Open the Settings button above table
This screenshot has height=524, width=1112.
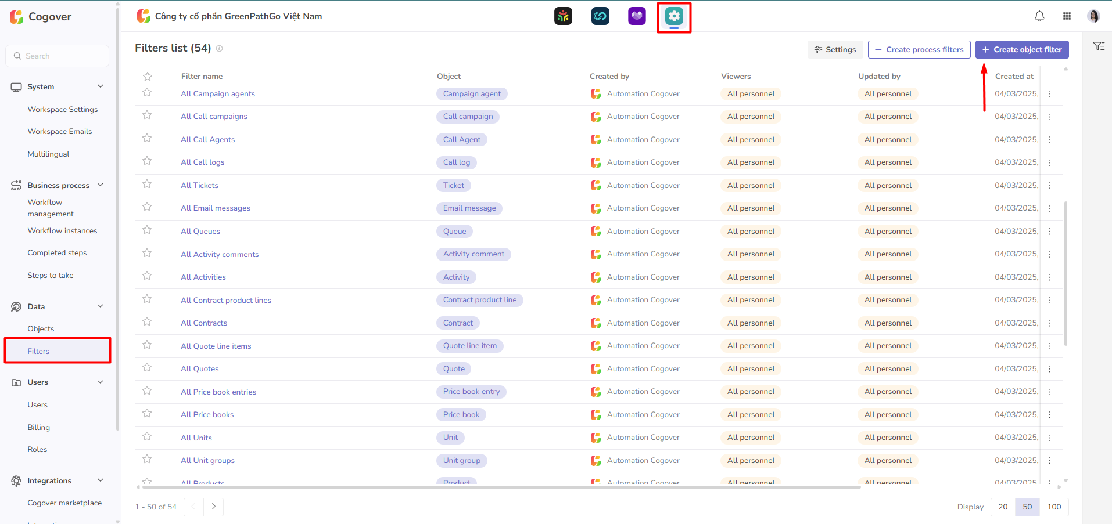click(x=835, y=49)
